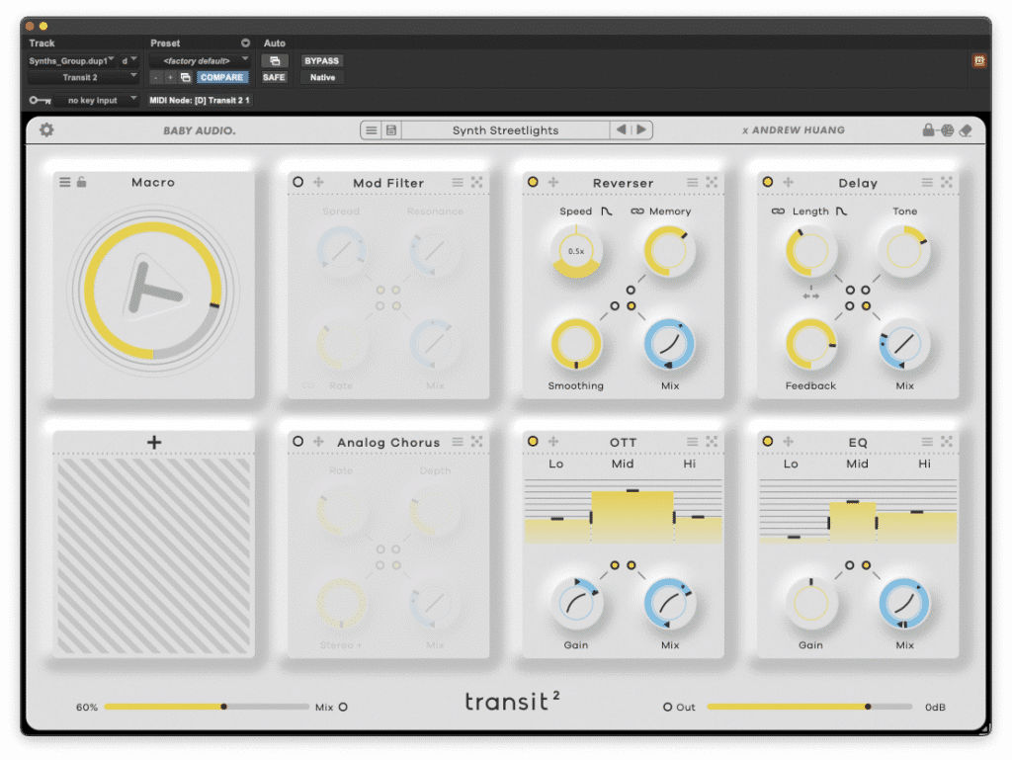Go to the next preset arrow
Screen dimensions: 1012x760
pos(641,129)
